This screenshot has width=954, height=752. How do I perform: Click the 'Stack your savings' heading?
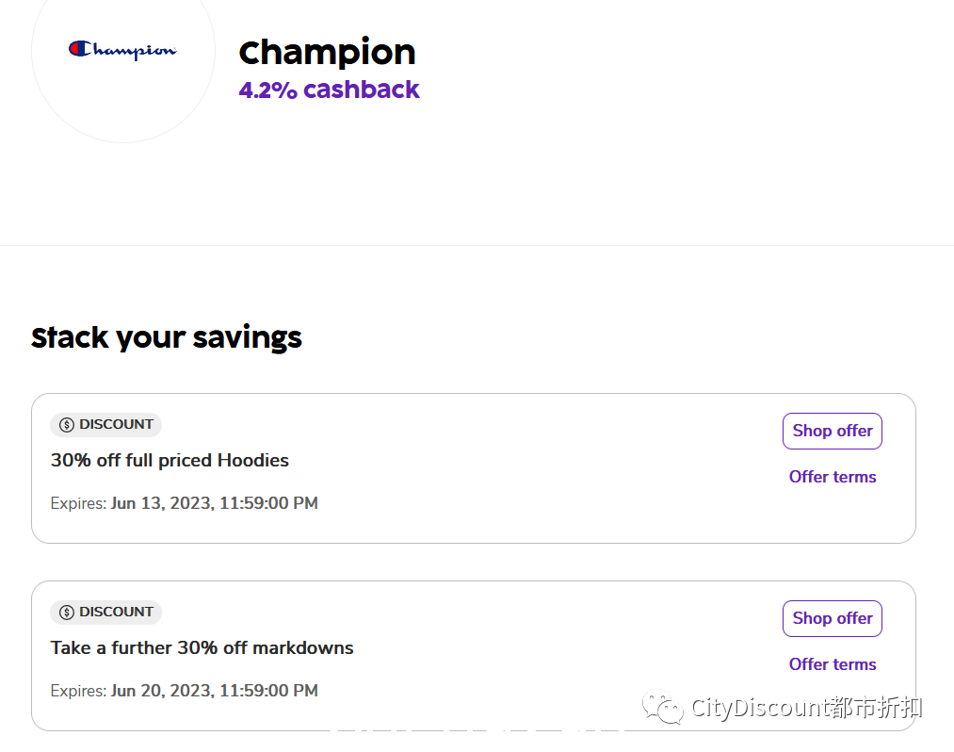[166, 338]
